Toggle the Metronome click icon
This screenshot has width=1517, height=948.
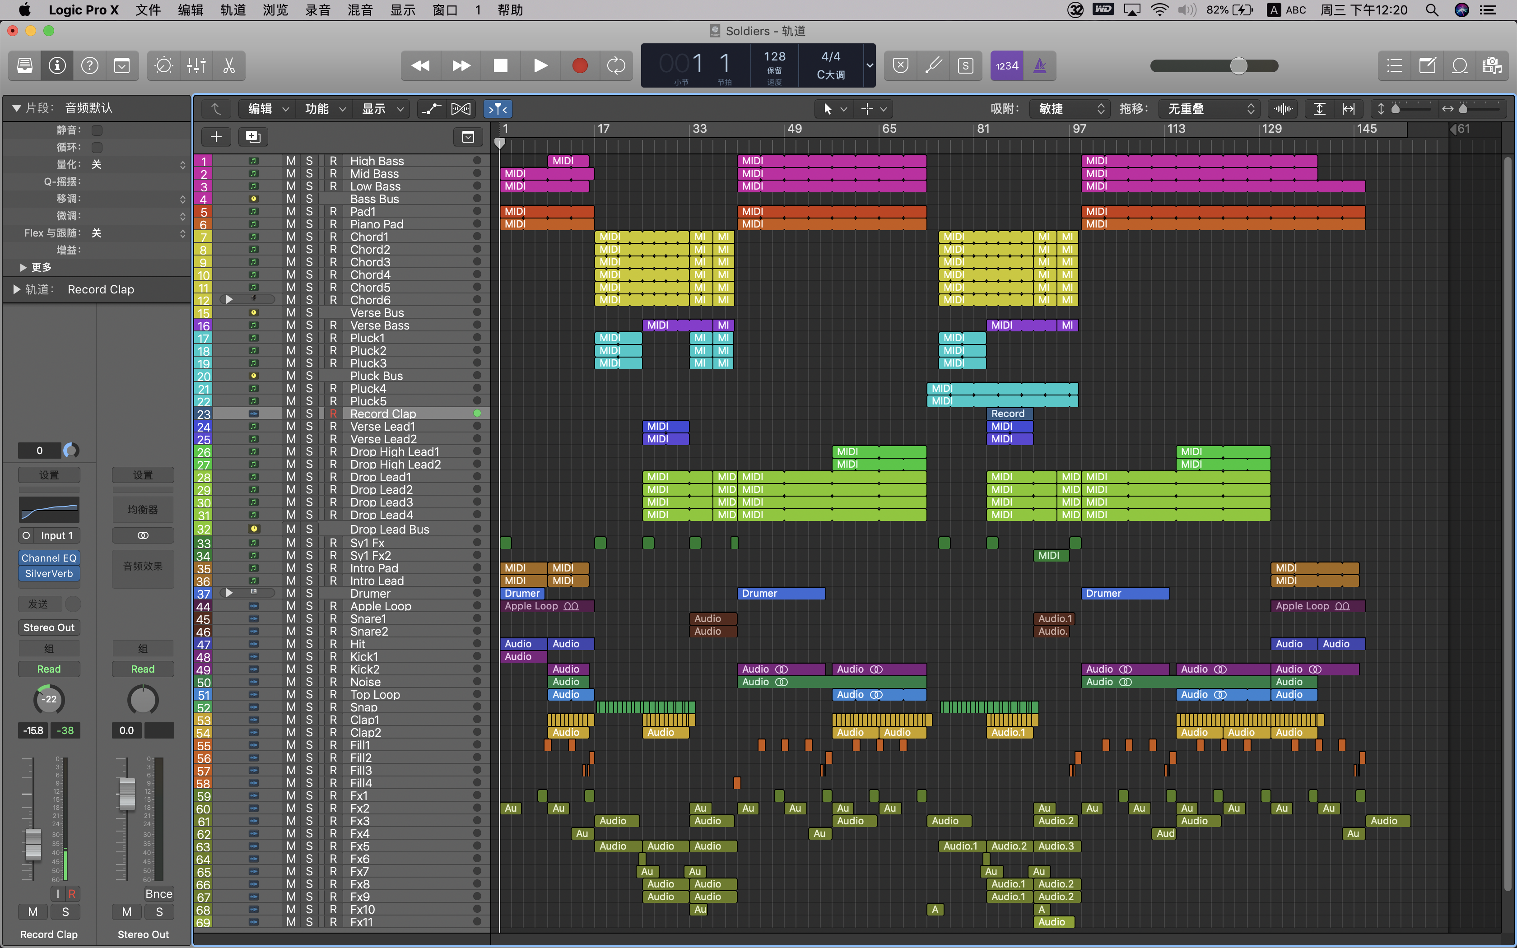click(x=1040, y=65)
